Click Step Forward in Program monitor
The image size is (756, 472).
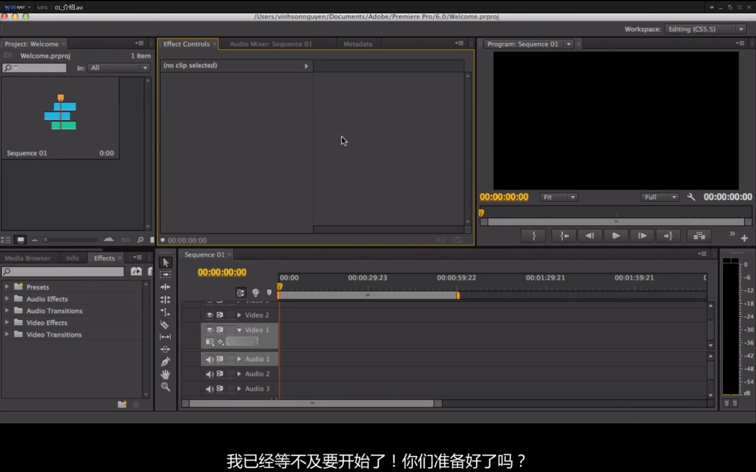tap(642, 236)
